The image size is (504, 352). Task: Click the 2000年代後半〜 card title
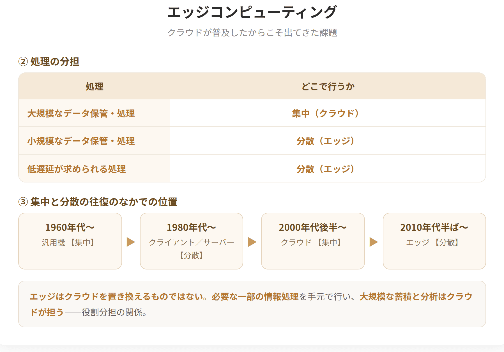313,227
